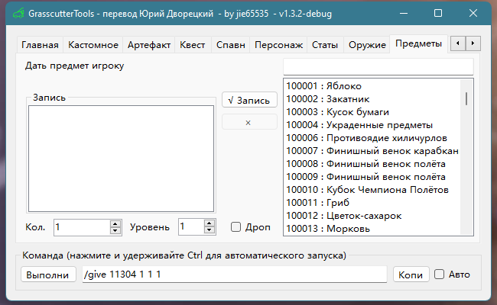The image size is (497, 305).
Task: Select item 100001 : Яблоко in the list
Action: (x=324, y=86)
